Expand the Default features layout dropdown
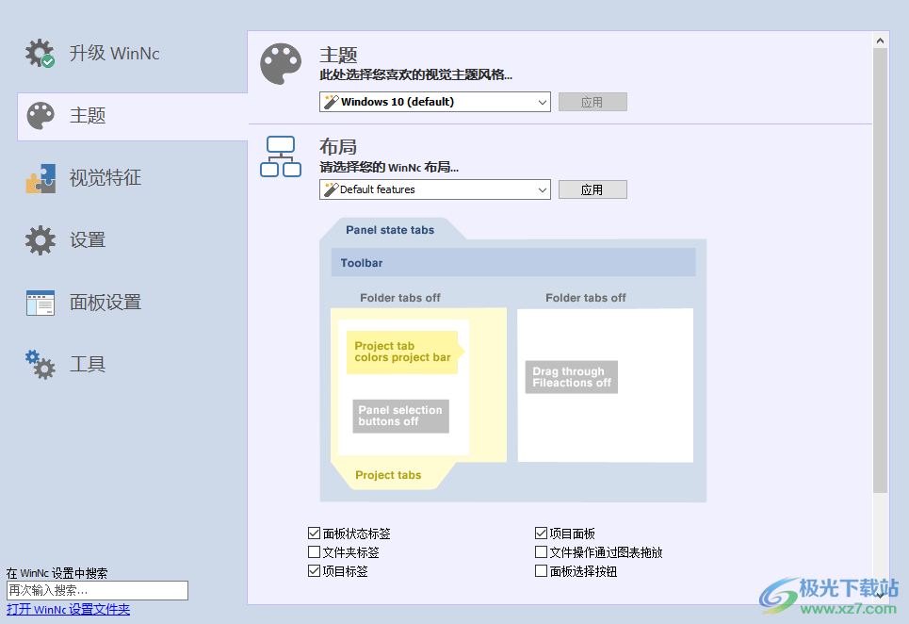The width and height of the screenshot is (909, 624). click(435, 189)
